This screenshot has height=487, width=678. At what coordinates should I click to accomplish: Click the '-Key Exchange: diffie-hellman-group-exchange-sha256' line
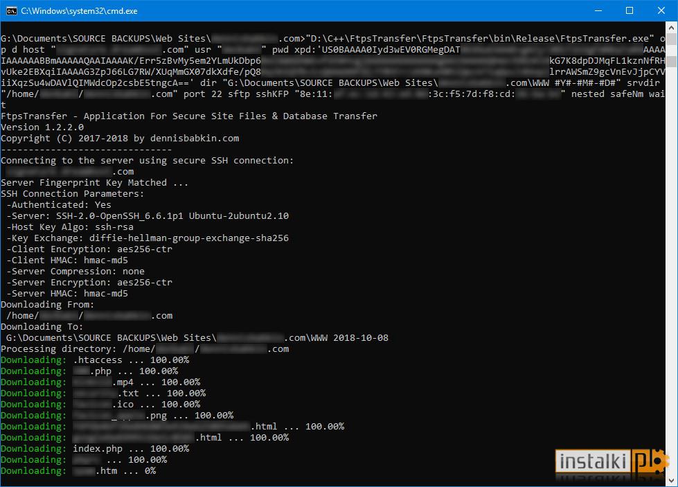click(x=148, y=238)
